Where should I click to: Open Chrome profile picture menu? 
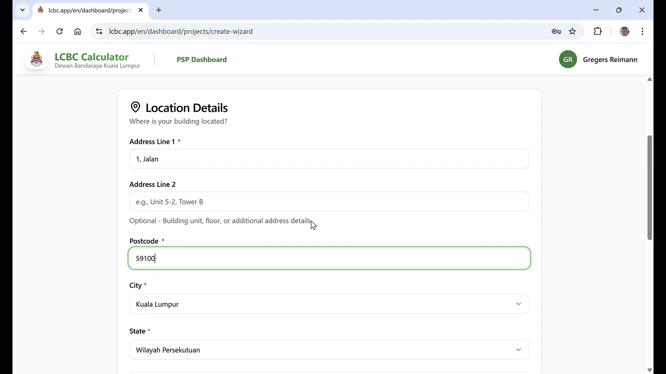coord(624,32)
